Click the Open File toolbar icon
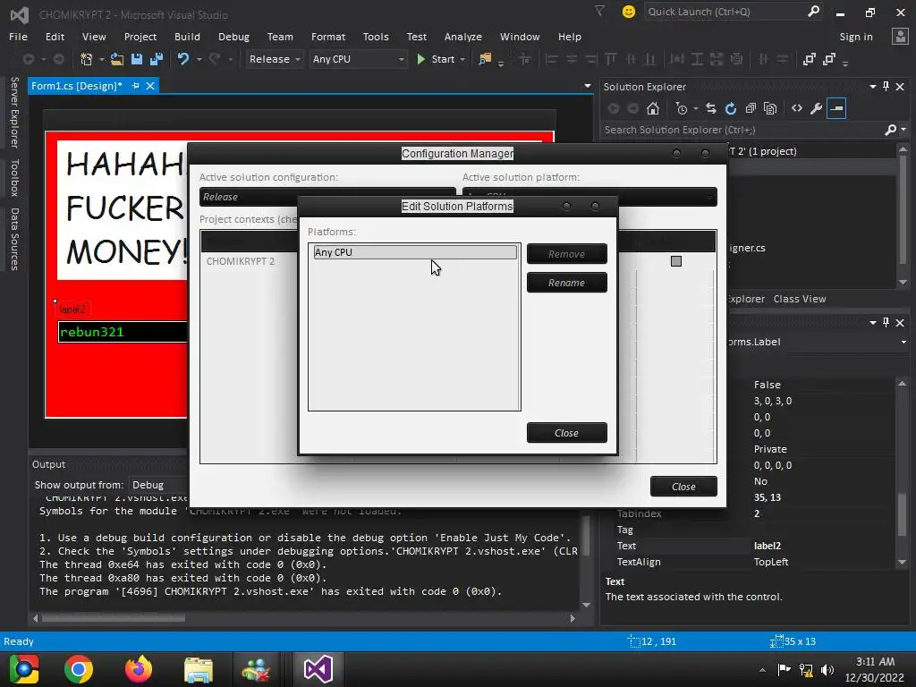This screenshot has width=916, height=687. [x=117, y=59]
